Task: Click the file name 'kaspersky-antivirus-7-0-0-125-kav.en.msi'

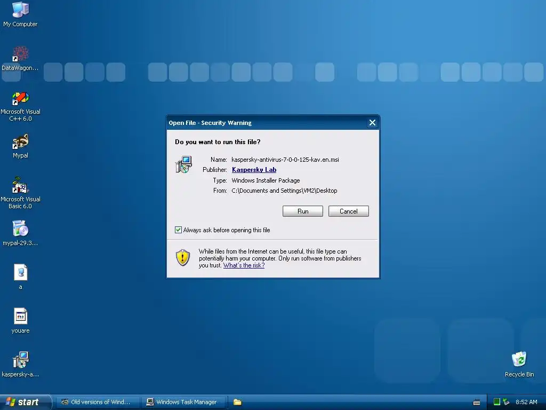Action: [x=285, y=160]
